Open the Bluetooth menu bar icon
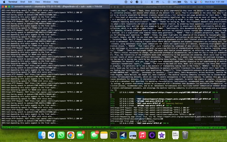This screenshot has width=227, height=142. click(152, 2)
